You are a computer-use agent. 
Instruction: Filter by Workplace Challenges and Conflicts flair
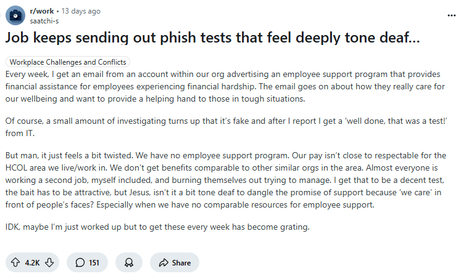coord(68,62)
